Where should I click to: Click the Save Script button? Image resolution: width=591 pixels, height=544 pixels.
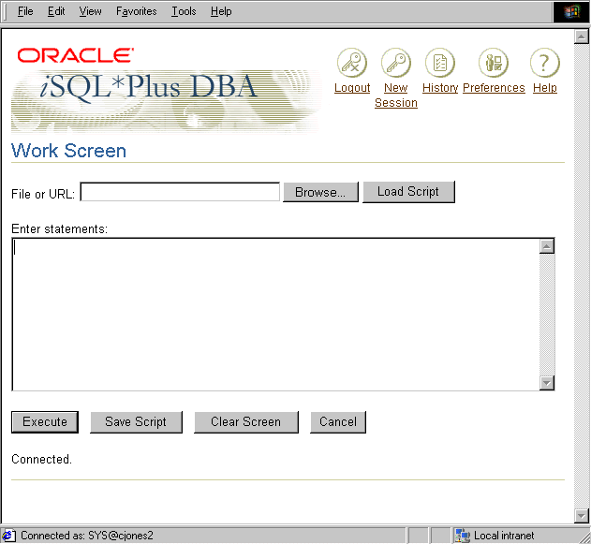[x=136, y=422]
